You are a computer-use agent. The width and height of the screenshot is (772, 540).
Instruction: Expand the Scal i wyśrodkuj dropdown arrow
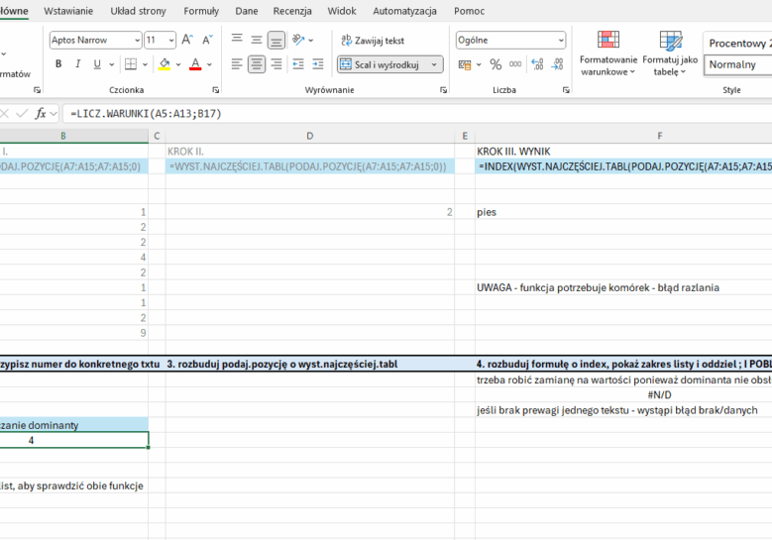435,64
